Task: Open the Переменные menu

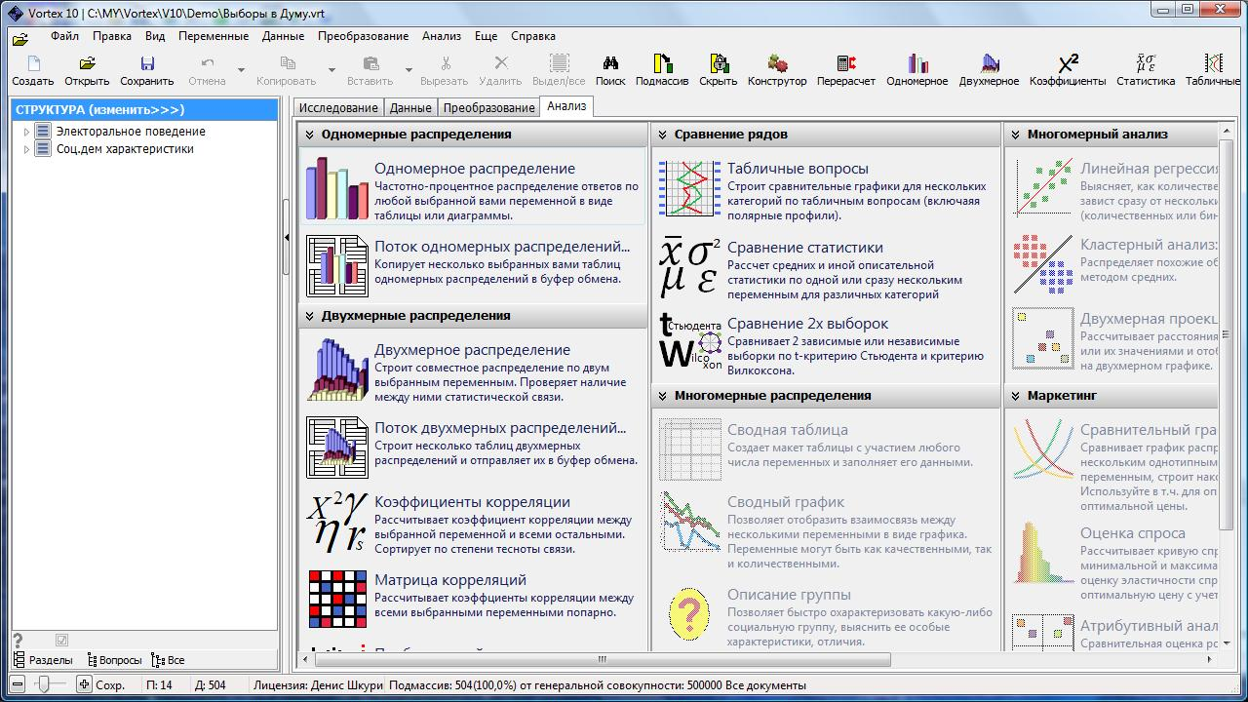Action: coord(214,36)
